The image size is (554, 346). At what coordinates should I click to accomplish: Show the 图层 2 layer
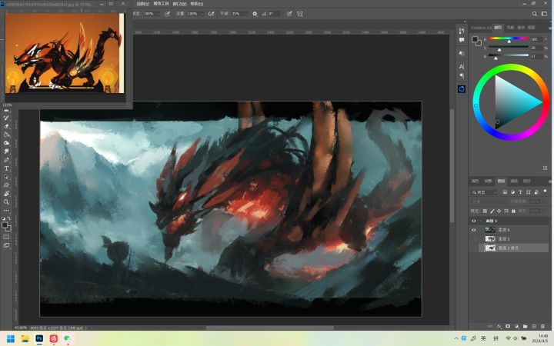474,239
